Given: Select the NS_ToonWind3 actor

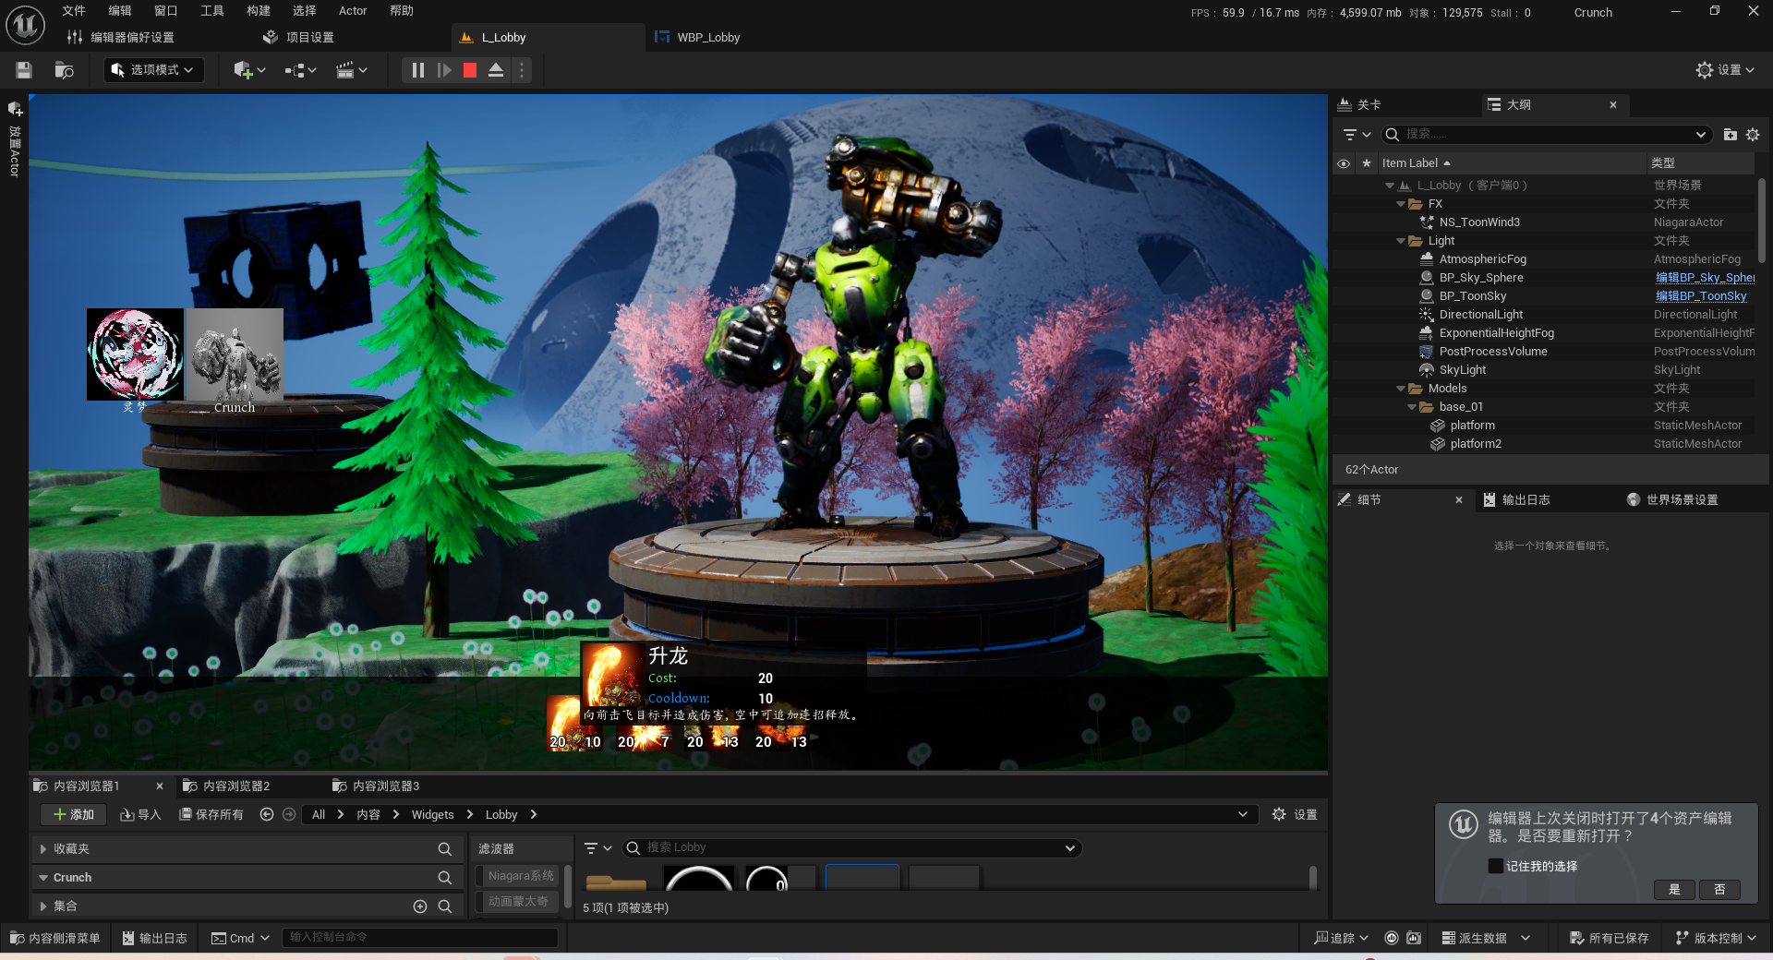Looking at the screenshot, I should [1478, 222].
